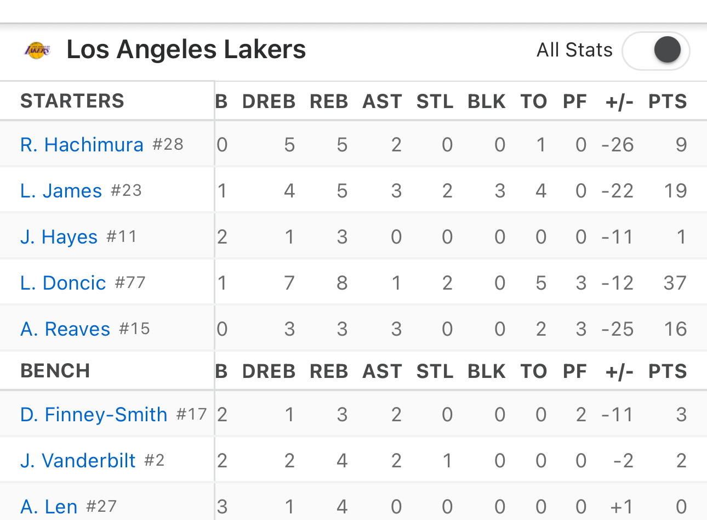Click the starters +/- column header
This screenshot has height=520, width=707.
pos(619,101)
